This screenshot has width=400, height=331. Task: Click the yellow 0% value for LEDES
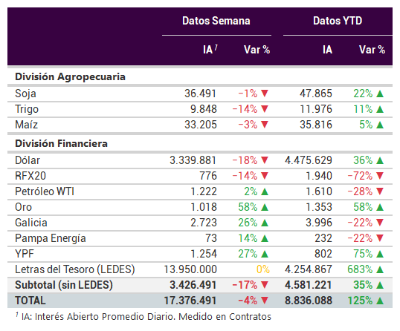click(263, 269)
